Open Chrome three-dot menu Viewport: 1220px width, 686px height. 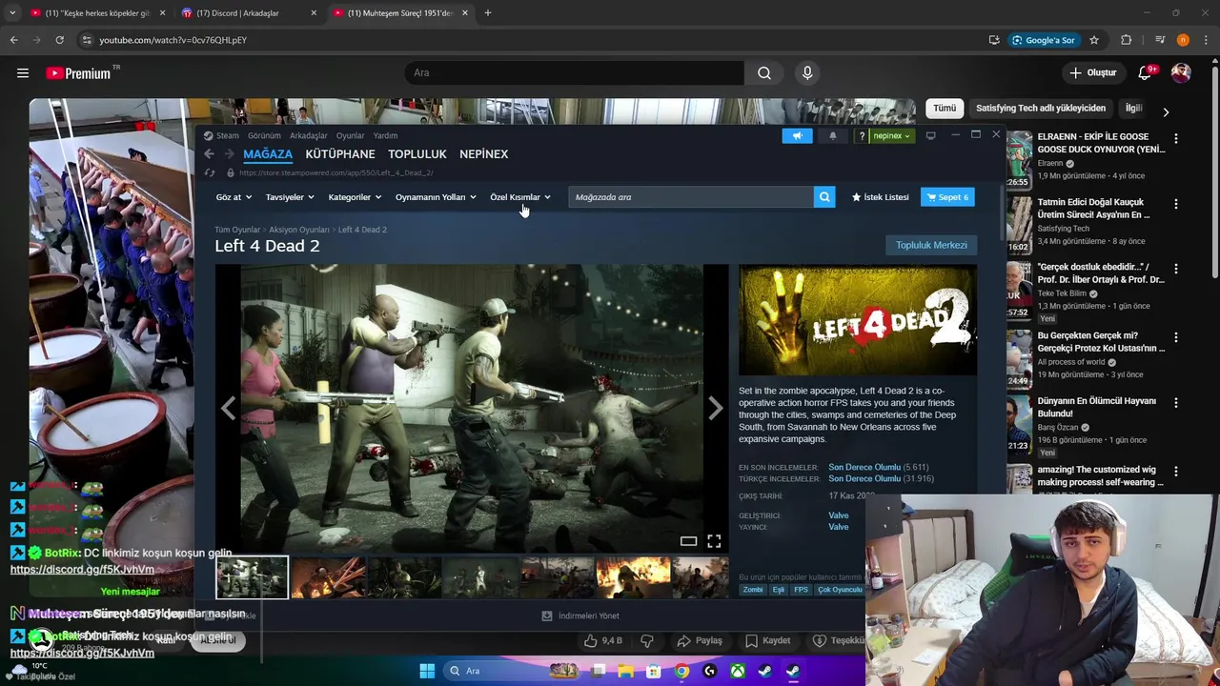(1207, 40)
